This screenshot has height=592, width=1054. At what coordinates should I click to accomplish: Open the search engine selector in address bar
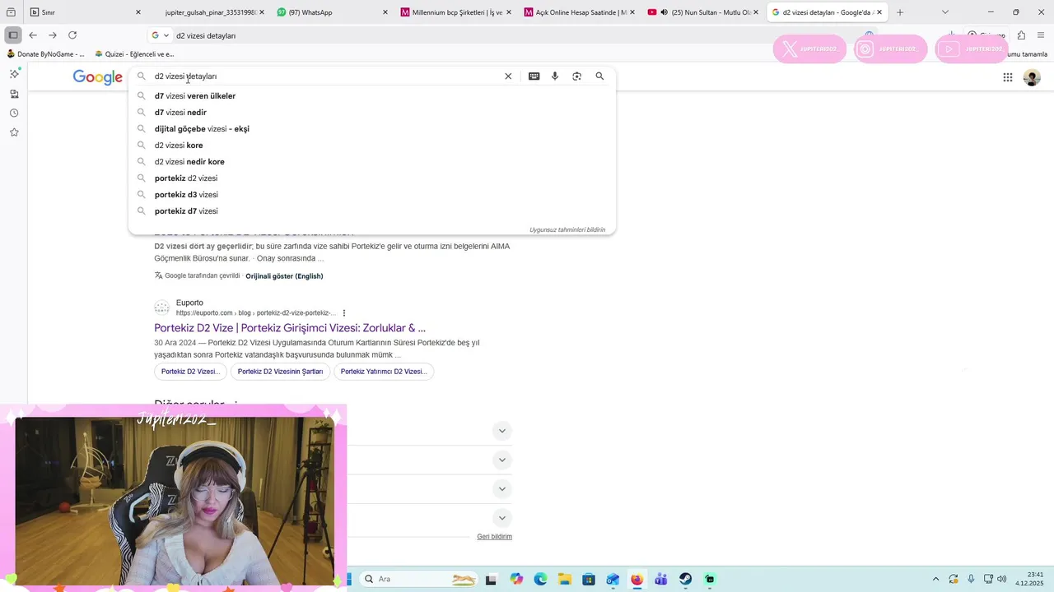pyautogui.click(x=160, y=35)
